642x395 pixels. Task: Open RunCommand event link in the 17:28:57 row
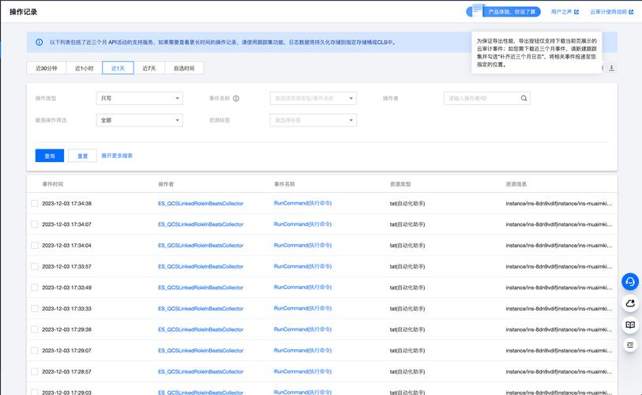click(302, 371)
